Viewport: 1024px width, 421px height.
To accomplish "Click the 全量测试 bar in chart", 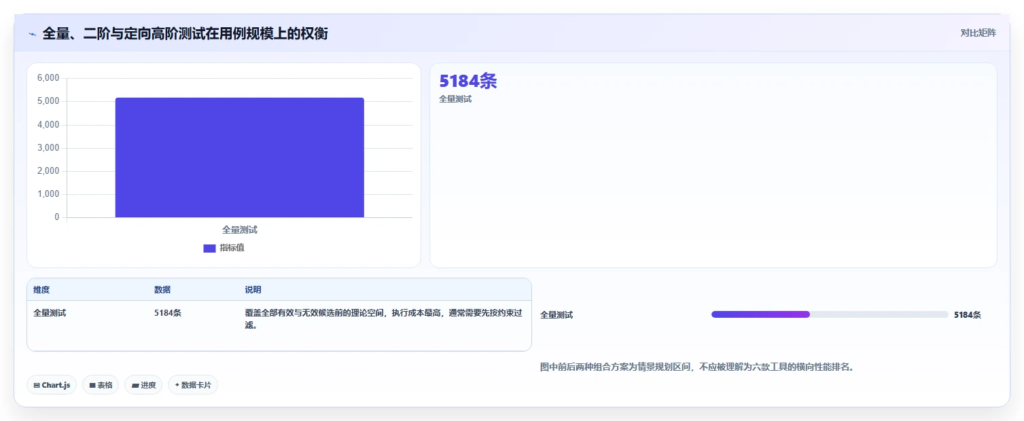I will pos(239,158).
